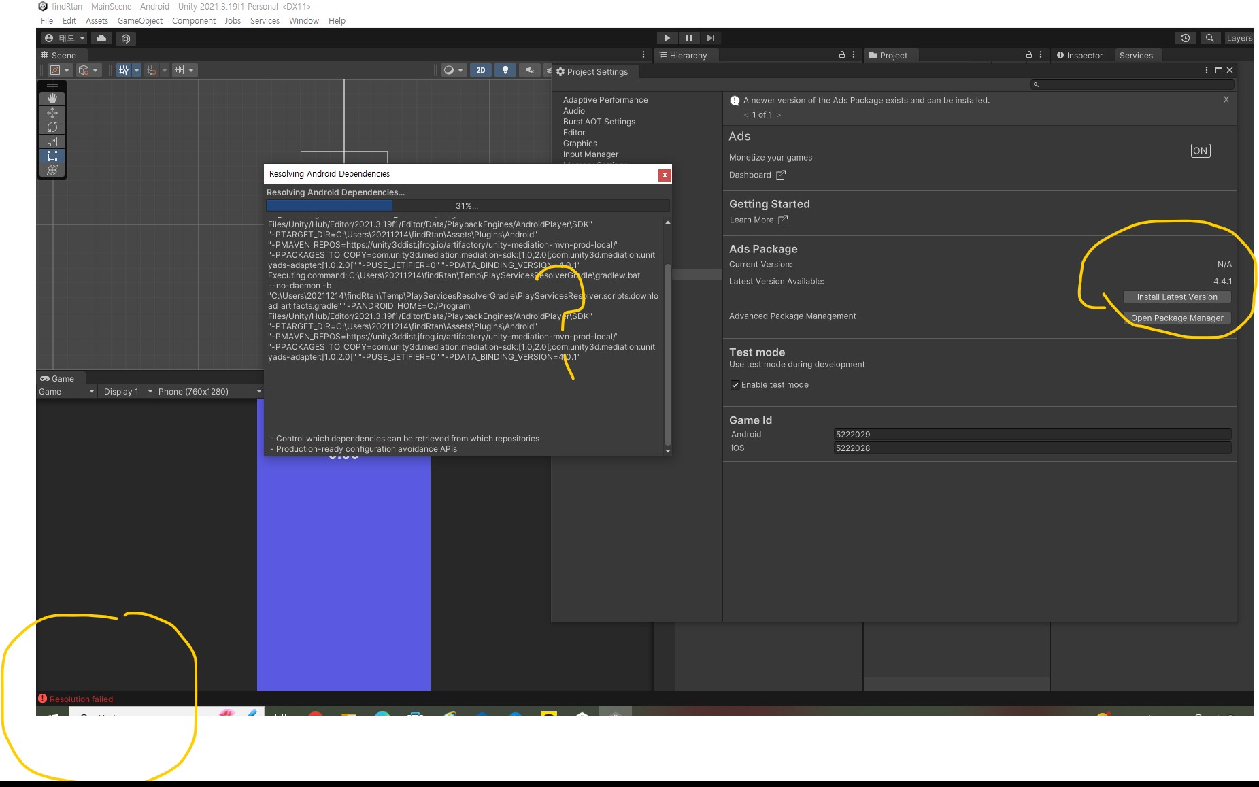Screen dimensions: 1259x787
Task: Click the Dashboard external link icon
Action: [x=781, y=175]
